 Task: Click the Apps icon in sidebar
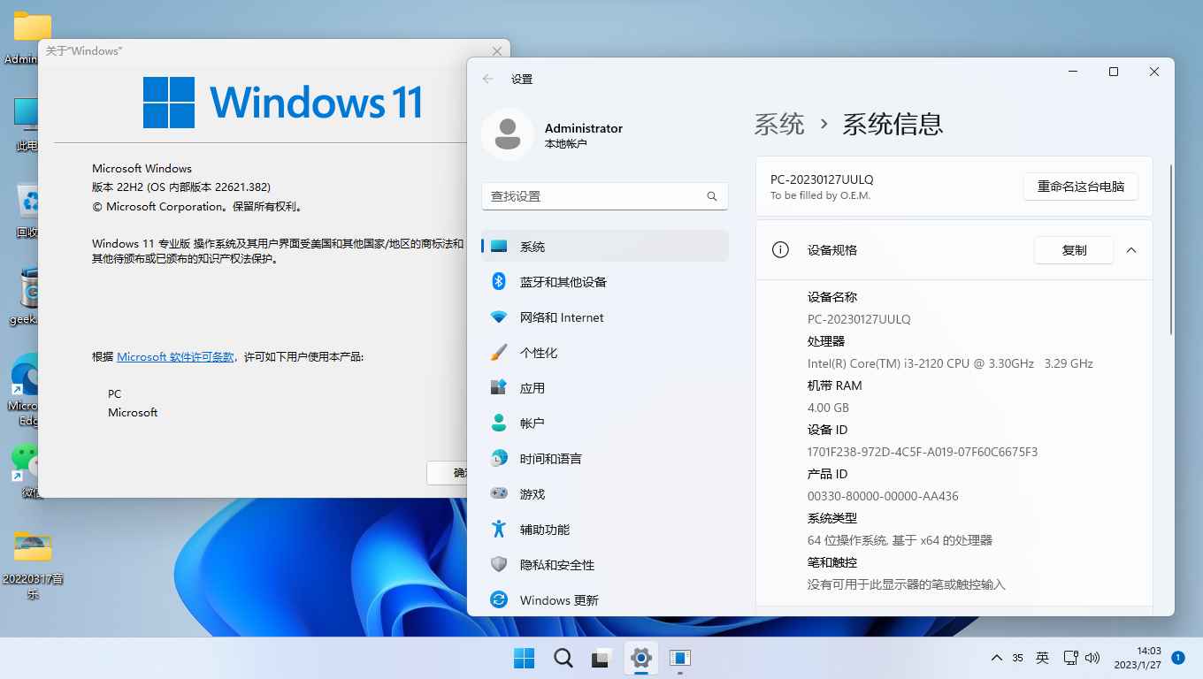click(499, 388)
